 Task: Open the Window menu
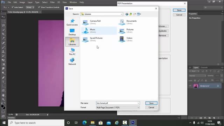click(x=73, y=2)
